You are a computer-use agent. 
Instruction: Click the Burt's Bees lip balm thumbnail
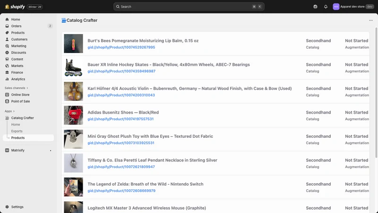[73, 44]
